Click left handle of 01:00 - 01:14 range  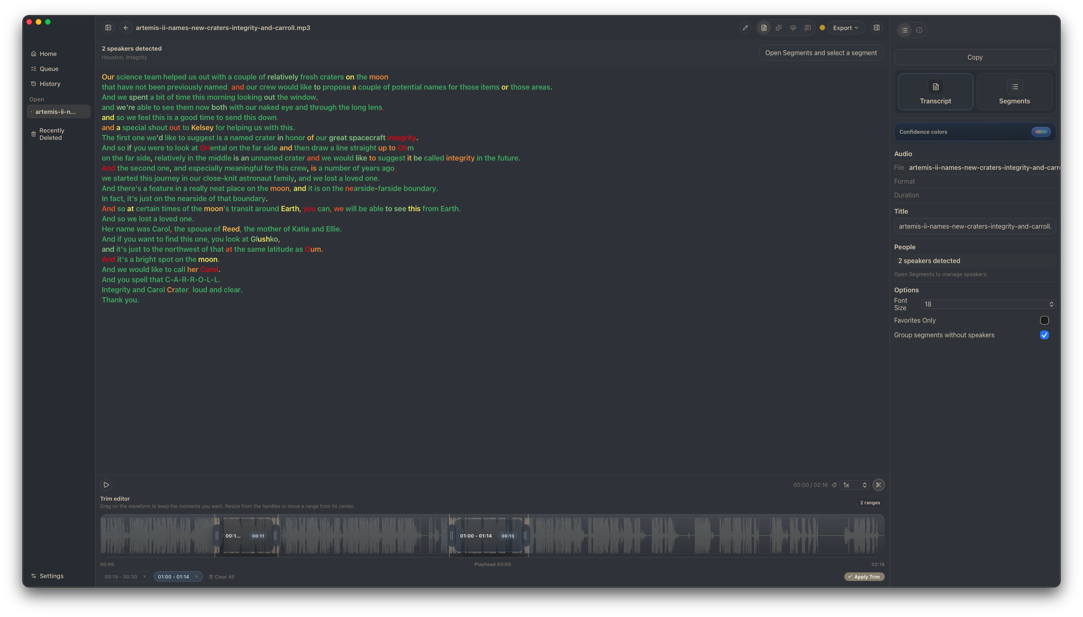click(x=452, y=536)
